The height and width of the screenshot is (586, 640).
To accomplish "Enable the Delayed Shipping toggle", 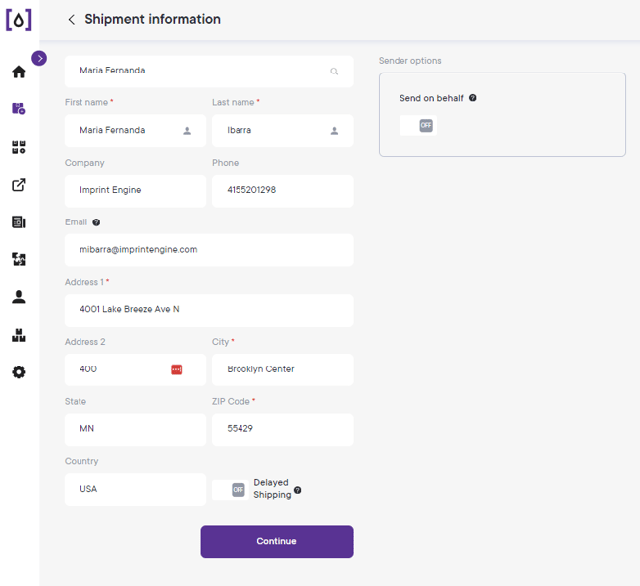I will pos(231,490).
